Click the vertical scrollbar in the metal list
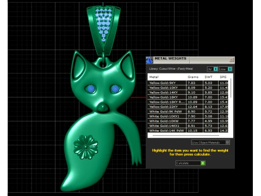 [231, 88]
